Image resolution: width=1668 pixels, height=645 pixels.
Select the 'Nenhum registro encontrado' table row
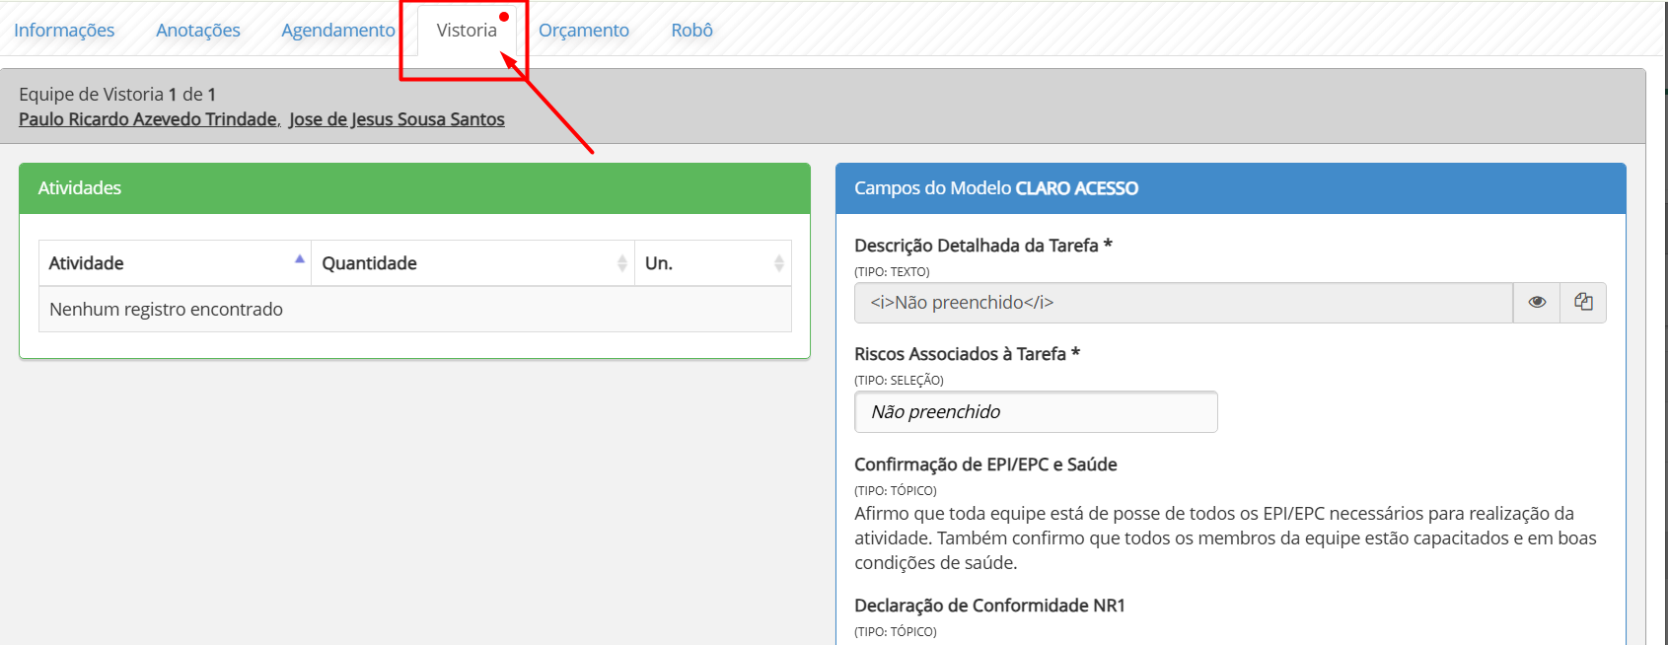(x=414, y=310)
